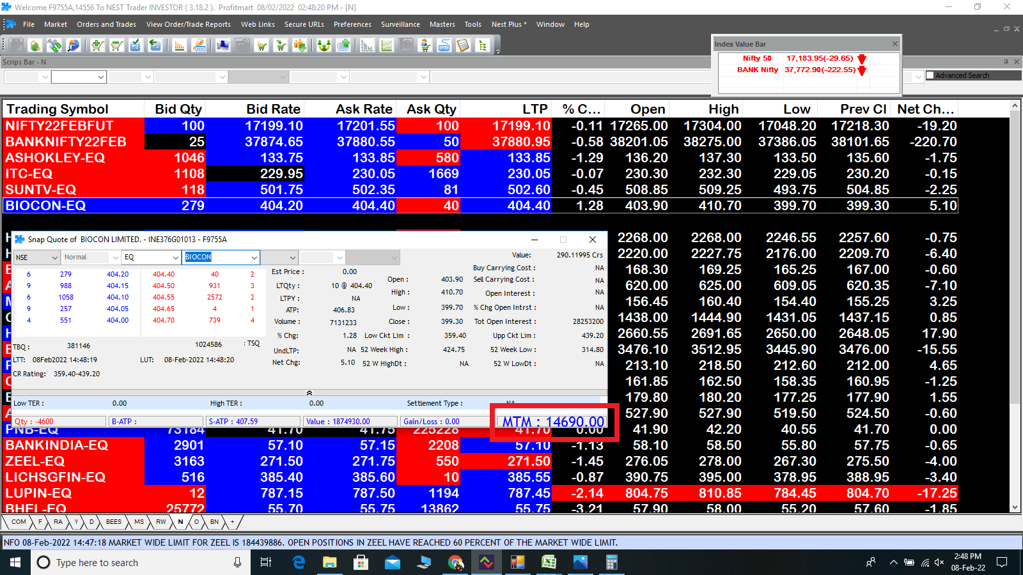
Task: Select the LUPIN-EQ trading symbol row
Action: tap(481, 493)
